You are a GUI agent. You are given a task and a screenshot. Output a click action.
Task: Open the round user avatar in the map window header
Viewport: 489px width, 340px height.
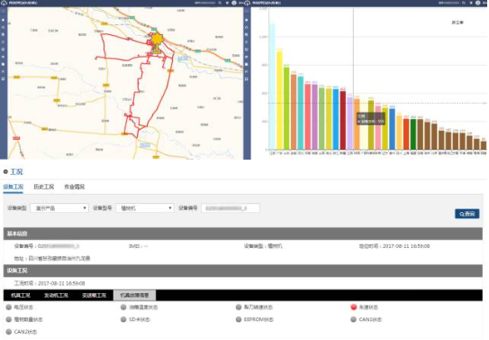(x=234, y=3)
